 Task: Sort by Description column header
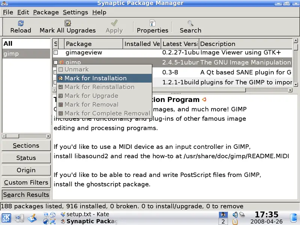click(x=246, y=44)
